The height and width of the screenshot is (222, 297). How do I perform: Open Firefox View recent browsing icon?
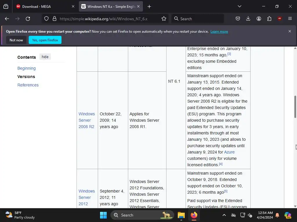6,6
